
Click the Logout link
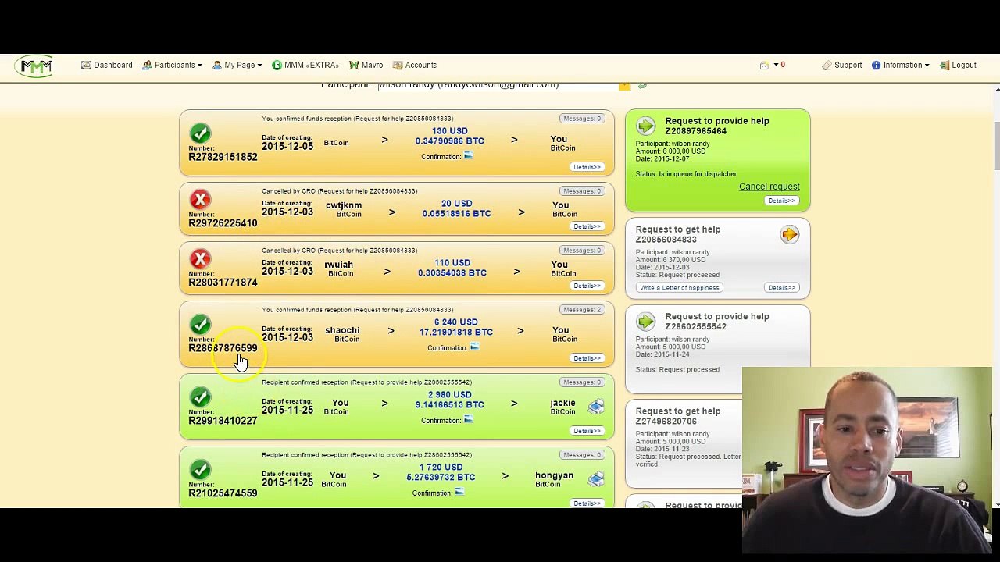pos(958,66)
